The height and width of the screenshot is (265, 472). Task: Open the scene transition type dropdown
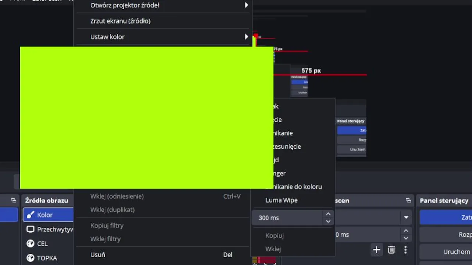[406, 218]
